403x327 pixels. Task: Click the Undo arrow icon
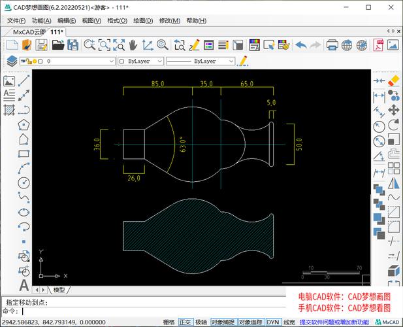tap(300, 45)
